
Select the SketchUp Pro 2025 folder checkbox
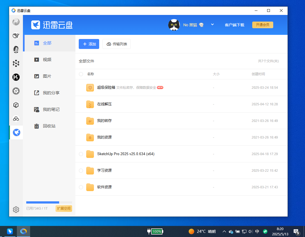click(81, 154)
